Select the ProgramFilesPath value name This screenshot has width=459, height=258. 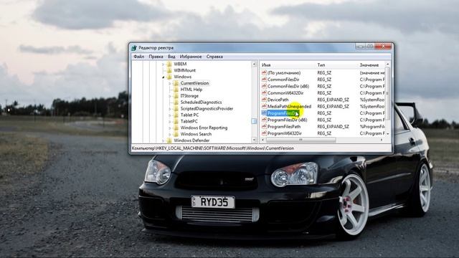pyautogui.click(x=284, y=127)
